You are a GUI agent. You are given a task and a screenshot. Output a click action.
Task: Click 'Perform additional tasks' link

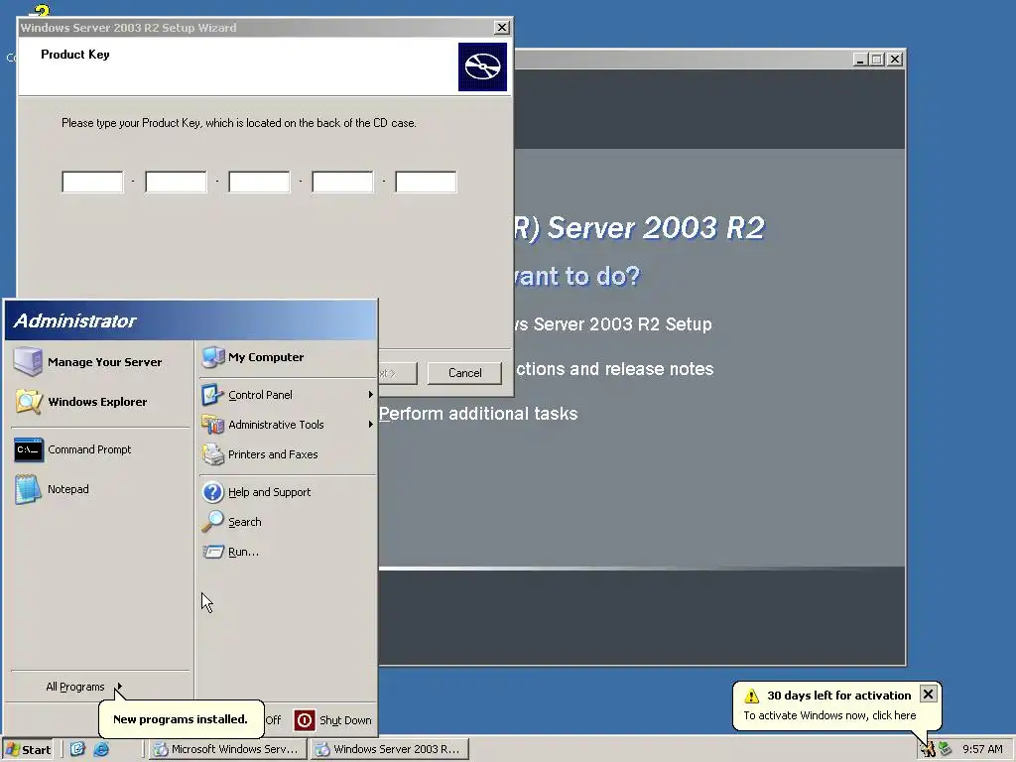click(478, 414)
